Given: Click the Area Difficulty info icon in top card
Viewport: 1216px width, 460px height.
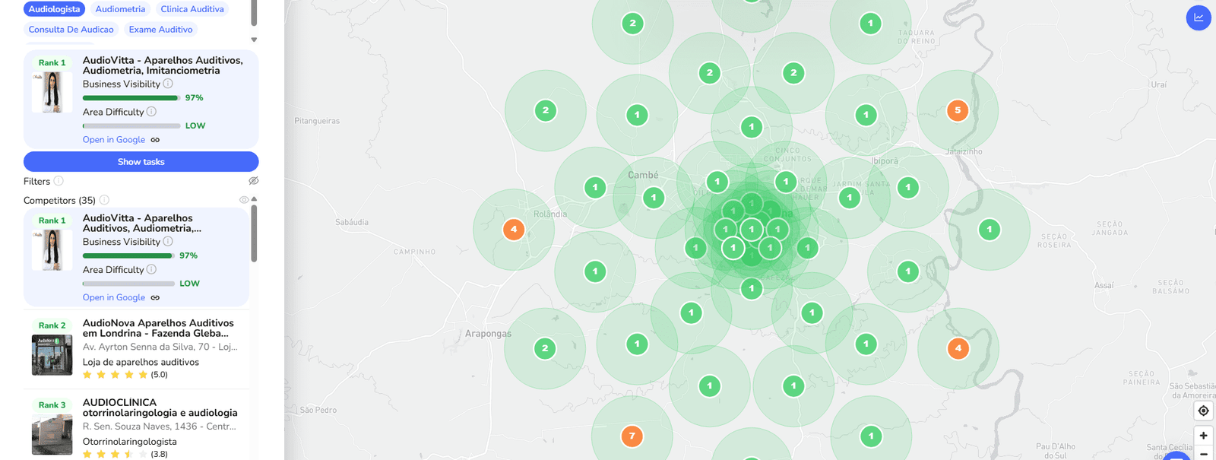Looking at the screenshot, I should pyautogui.click(x=151, y=112).
